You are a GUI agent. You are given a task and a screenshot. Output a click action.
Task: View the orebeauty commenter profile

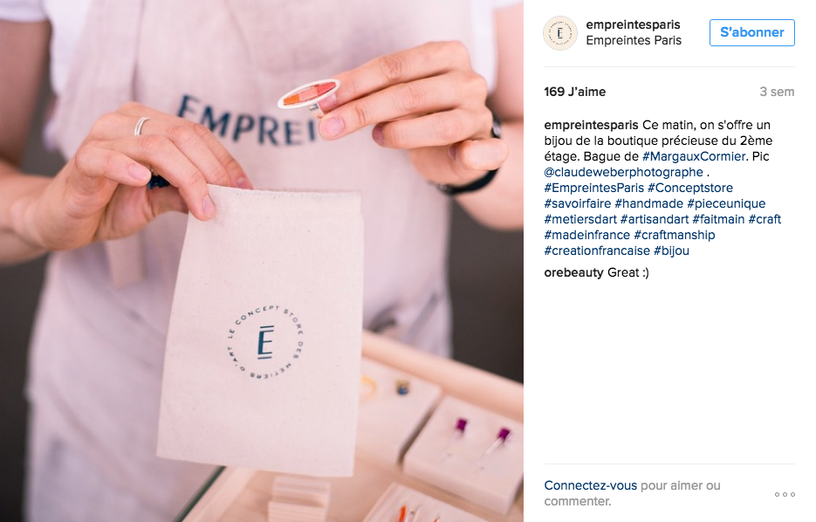(573, 272)
